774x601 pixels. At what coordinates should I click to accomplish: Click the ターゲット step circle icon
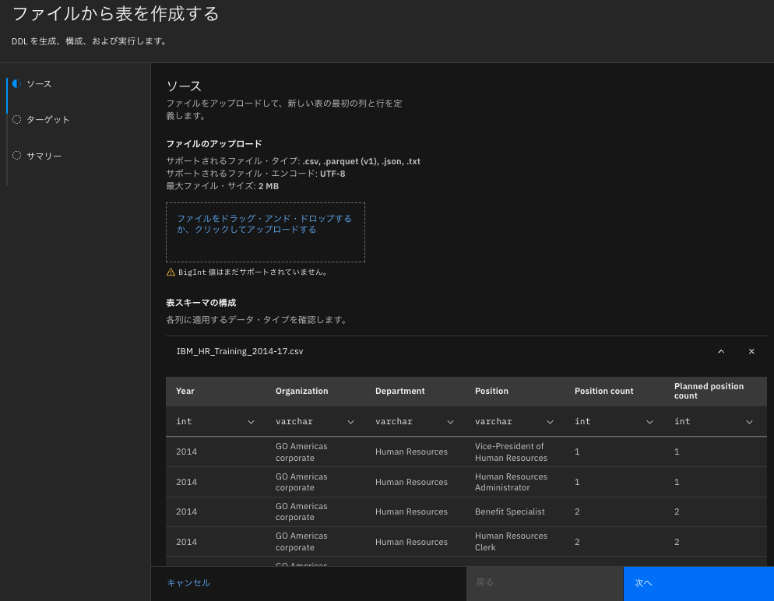(16, 119)
